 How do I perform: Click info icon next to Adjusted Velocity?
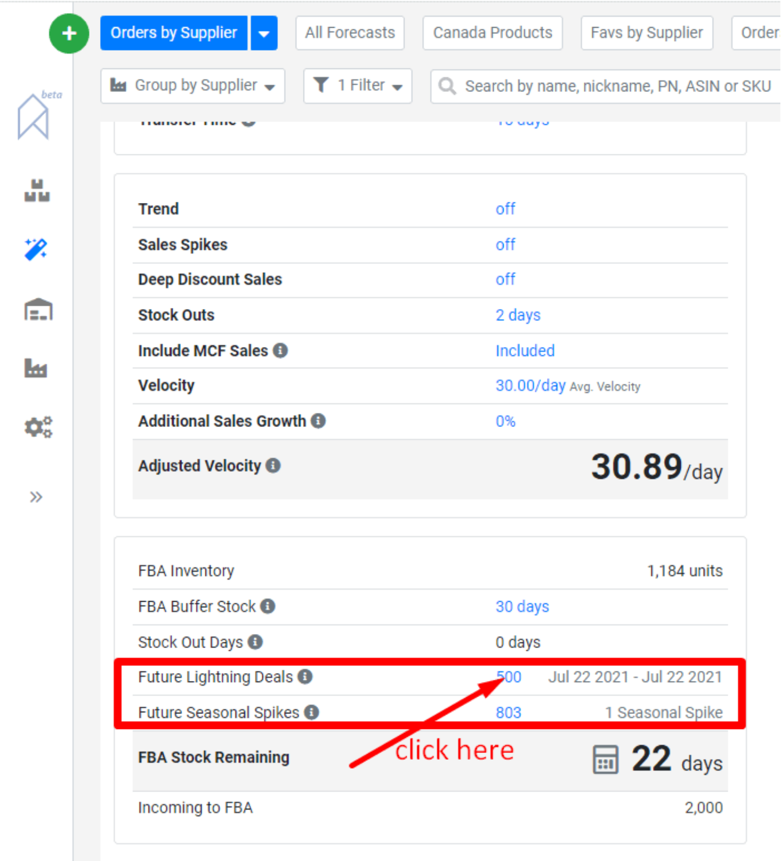(273, 465)
